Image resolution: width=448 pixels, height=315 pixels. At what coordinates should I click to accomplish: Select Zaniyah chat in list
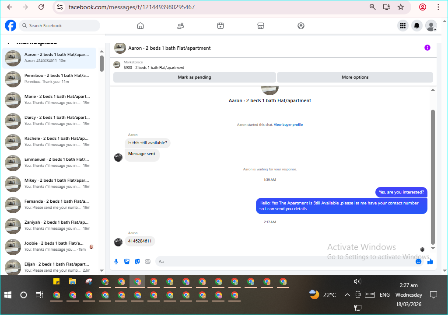(49, 226)
